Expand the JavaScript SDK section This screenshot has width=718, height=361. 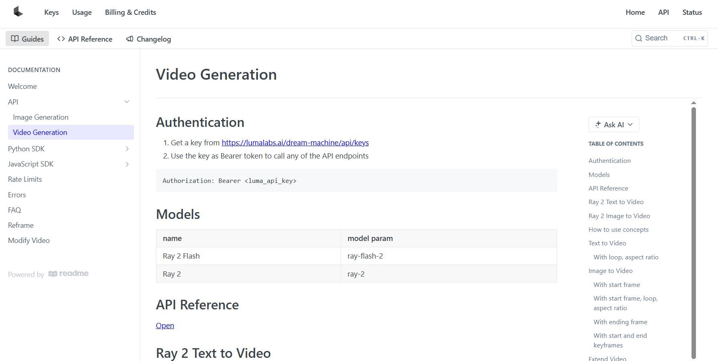(x=127, y=164)
